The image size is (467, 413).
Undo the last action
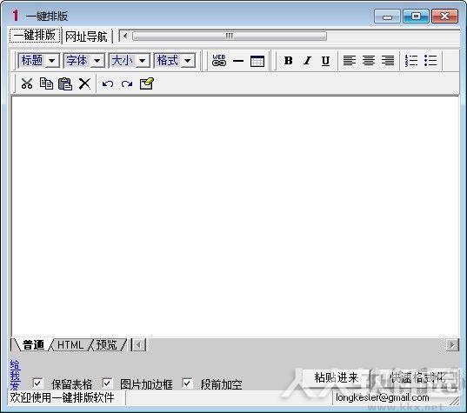coord(108,84)
